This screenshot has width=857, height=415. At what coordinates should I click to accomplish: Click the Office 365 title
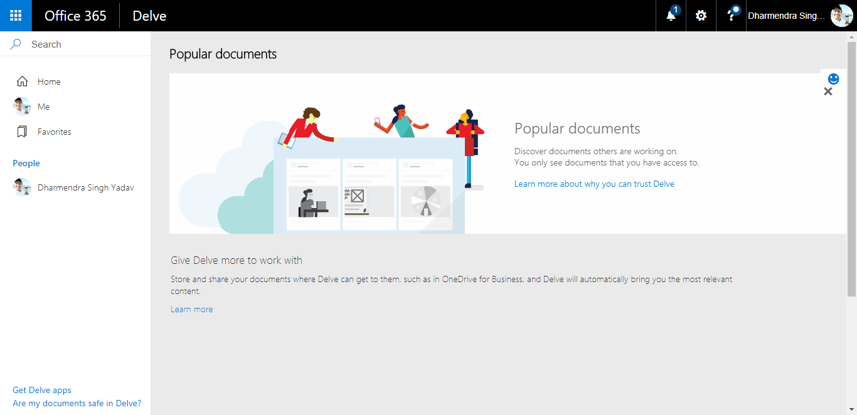[x=75, y=16]
